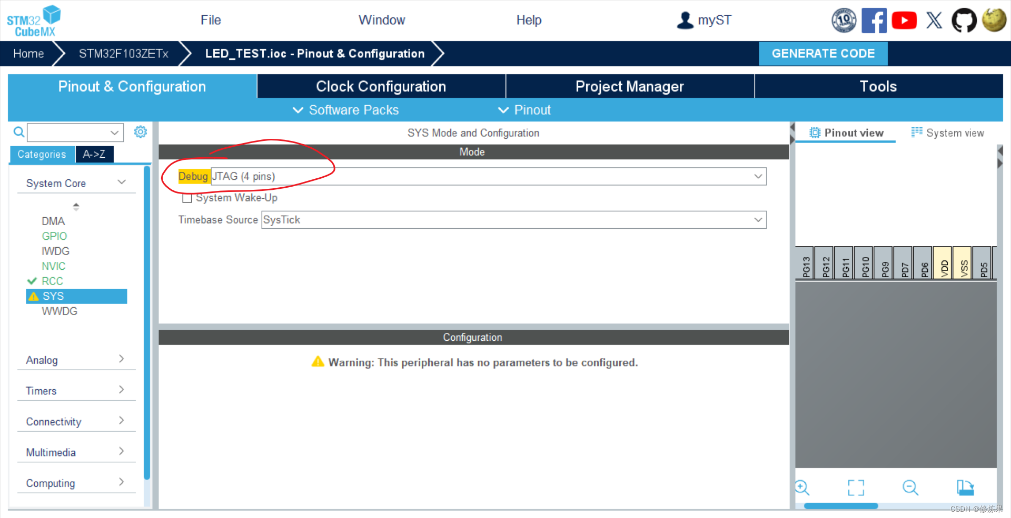The width and height of the screenshot is (1011, 518).
Task: Go to the Home breadcrumb
Action: point(28,53)
